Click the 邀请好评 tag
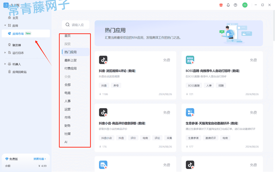This screenshot has height=172, width=275. [211, 138]
